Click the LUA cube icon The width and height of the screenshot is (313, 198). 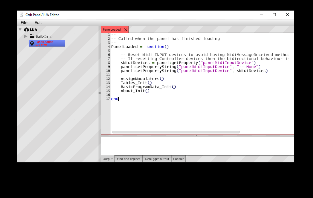point(27,29)
